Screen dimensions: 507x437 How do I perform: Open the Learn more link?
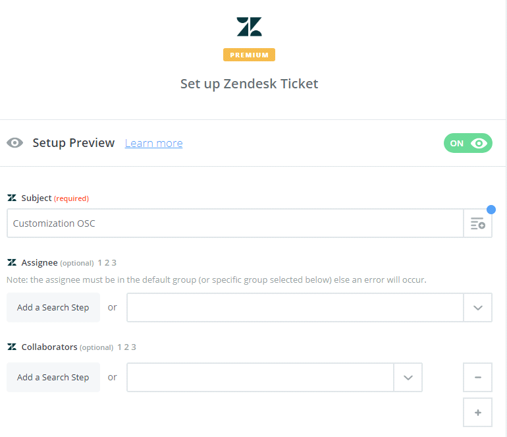click(x=153, y=143)
